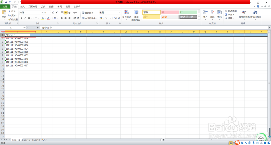
Task: Open the font color dropdown arrow
Action: pyautogui.click(x=51, y=18)
